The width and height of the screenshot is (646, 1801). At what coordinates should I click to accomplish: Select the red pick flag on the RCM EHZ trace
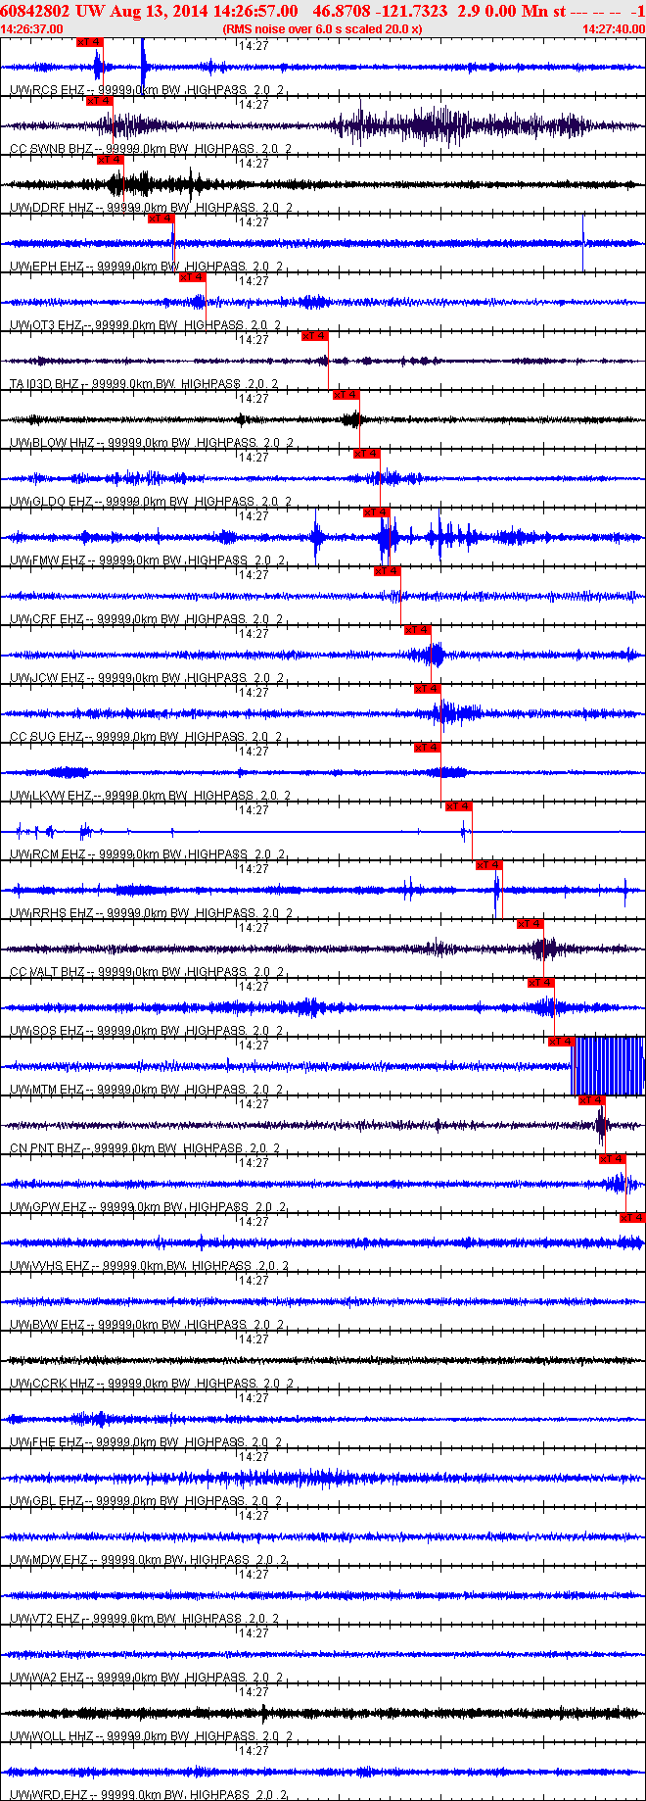[459, 806]
